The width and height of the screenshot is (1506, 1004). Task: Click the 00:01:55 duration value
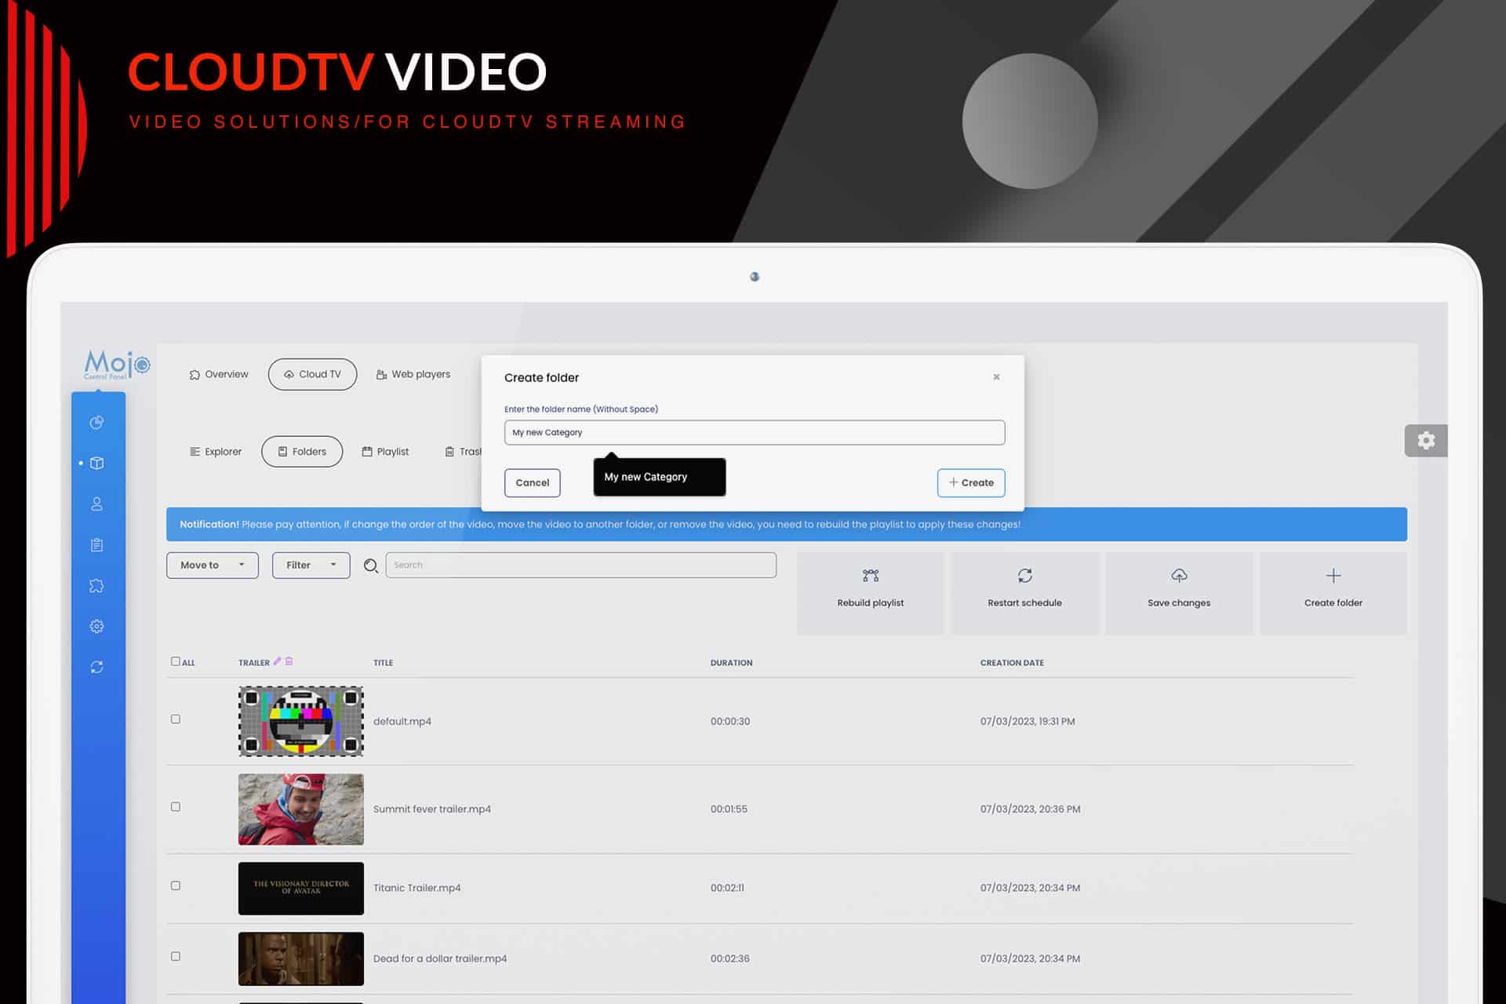click(x=729, y=809)
